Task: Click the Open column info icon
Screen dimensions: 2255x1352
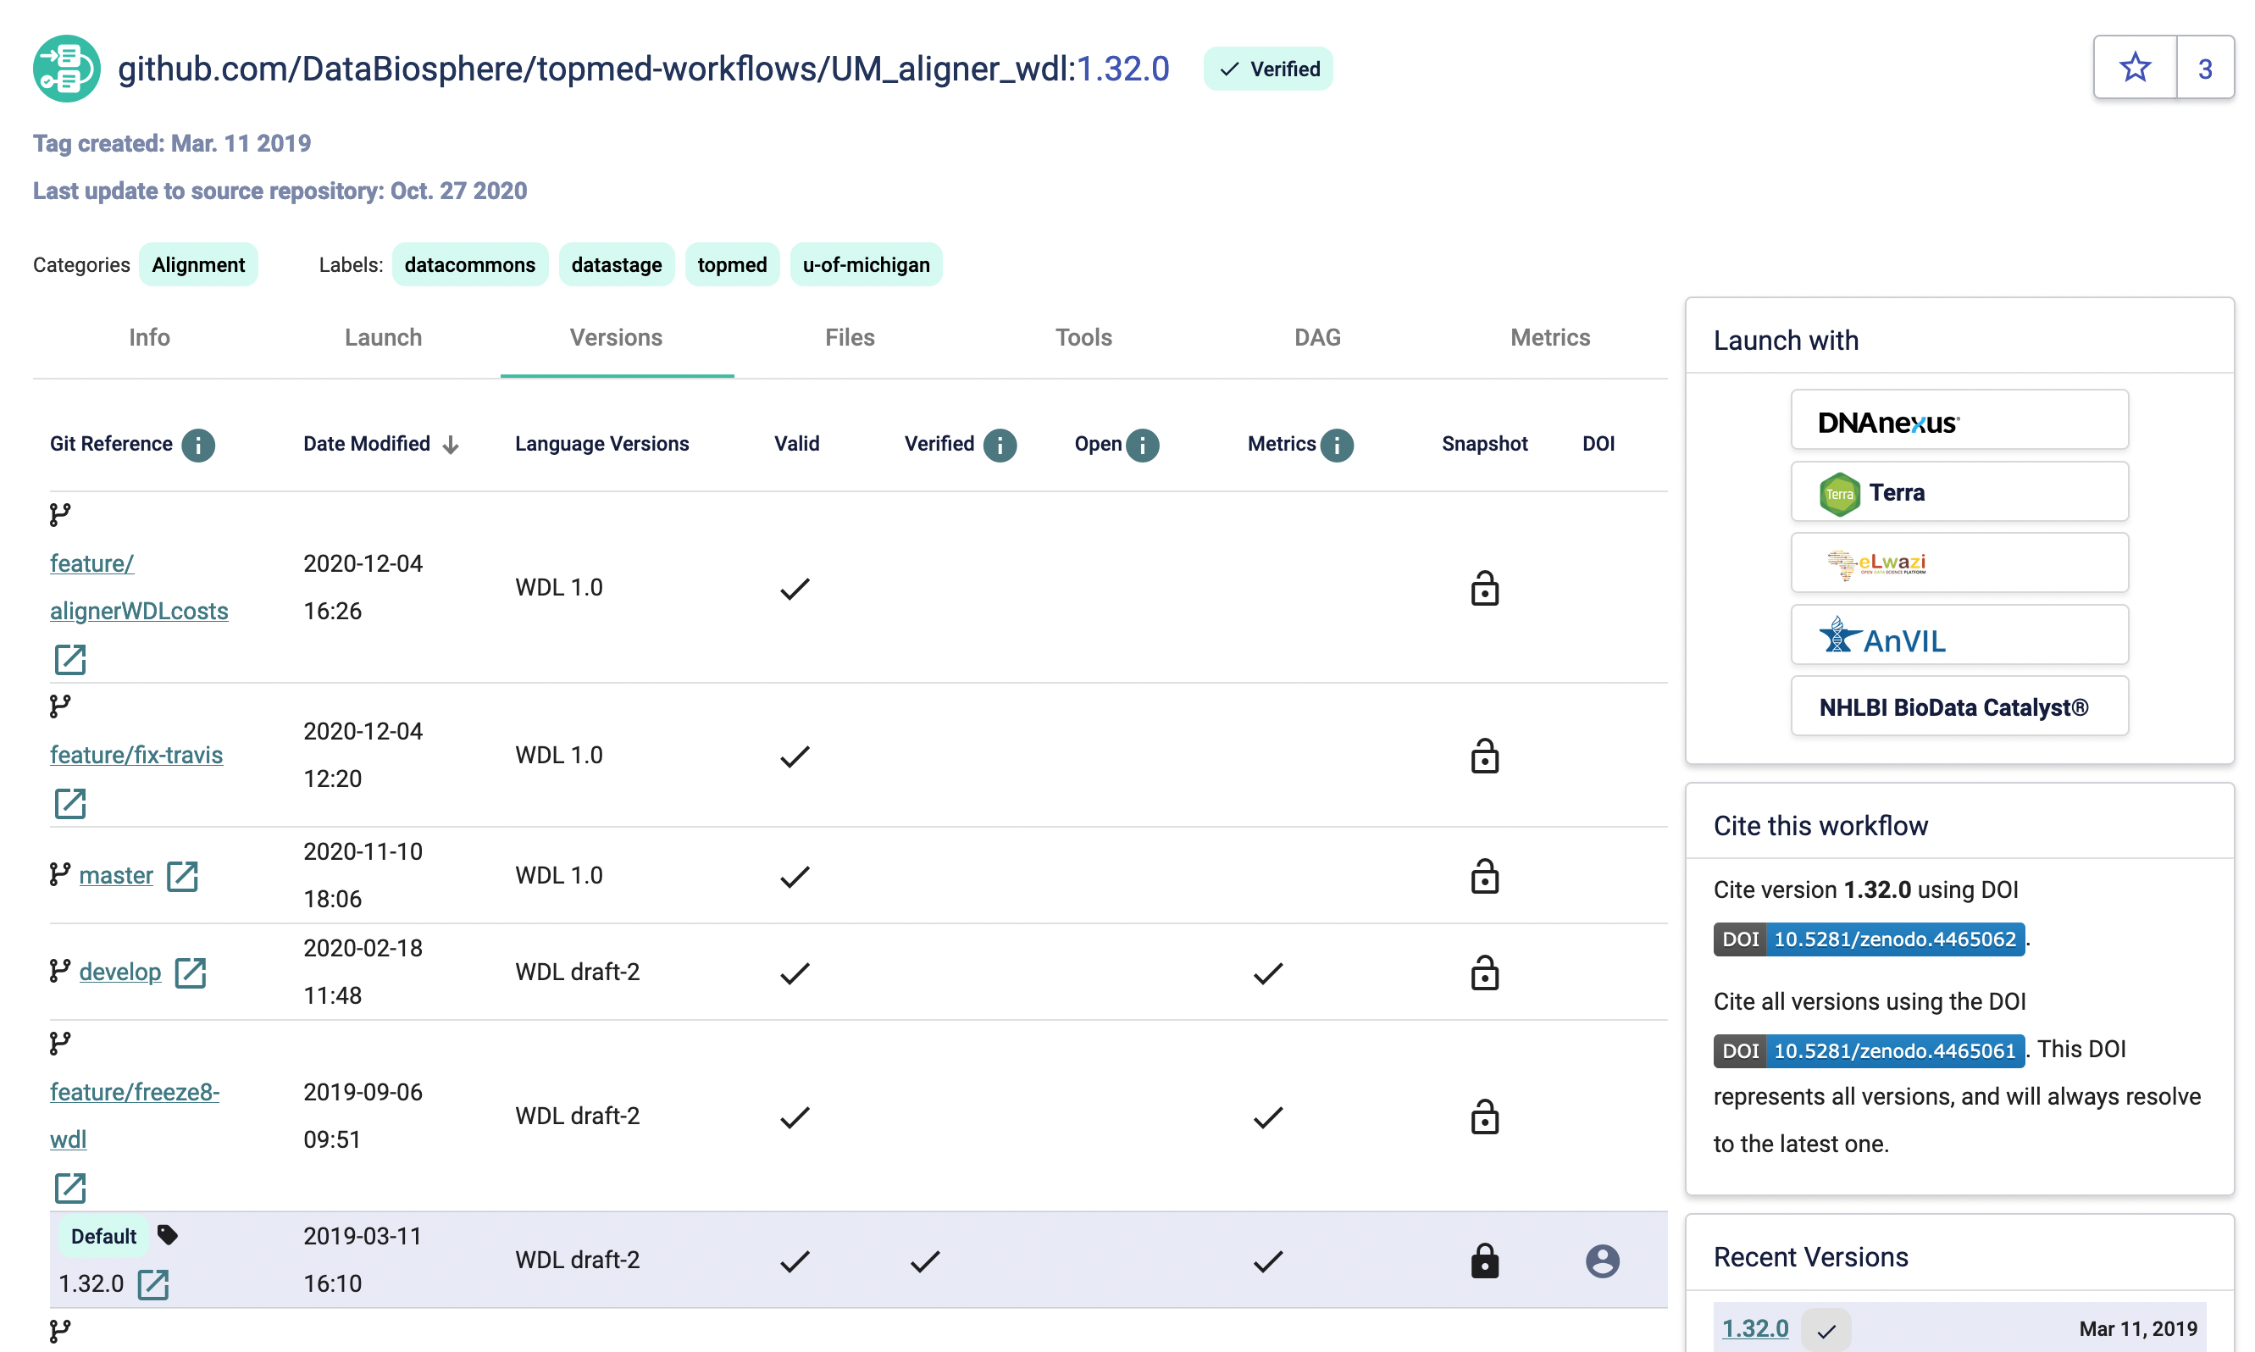Action: coord(1142,445)
